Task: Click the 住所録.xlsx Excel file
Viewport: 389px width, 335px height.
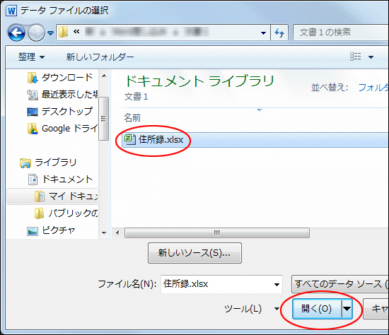Action: (x=153, y=140)
